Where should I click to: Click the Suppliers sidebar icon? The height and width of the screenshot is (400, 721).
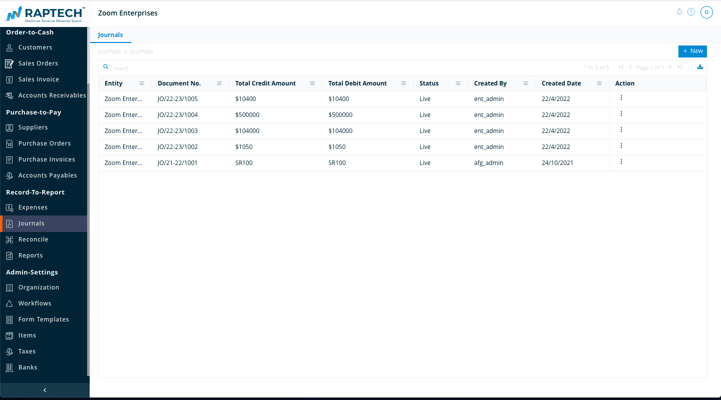coord(10,127)
